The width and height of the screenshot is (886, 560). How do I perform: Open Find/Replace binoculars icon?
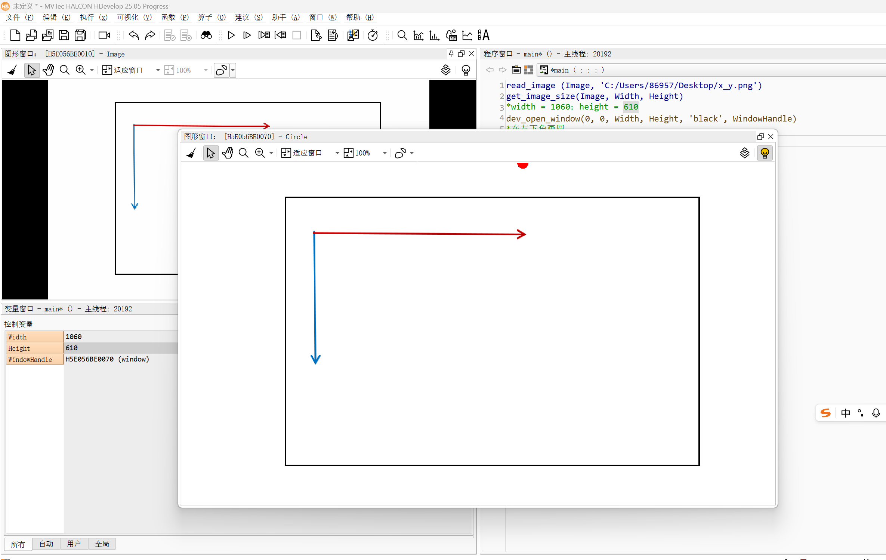206,35
